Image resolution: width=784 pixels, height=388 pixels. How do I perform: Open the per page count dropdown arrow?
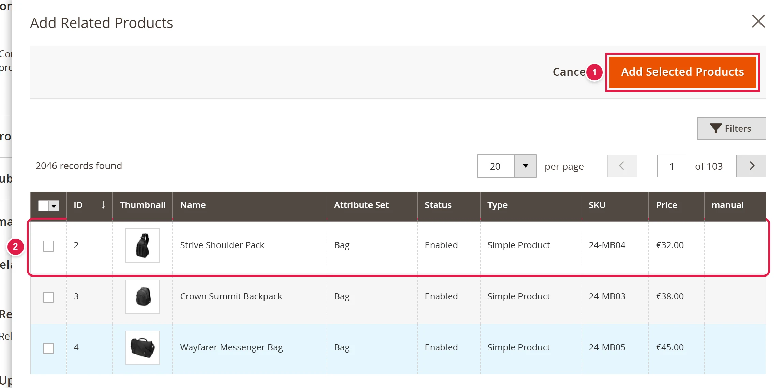point(525,166)
